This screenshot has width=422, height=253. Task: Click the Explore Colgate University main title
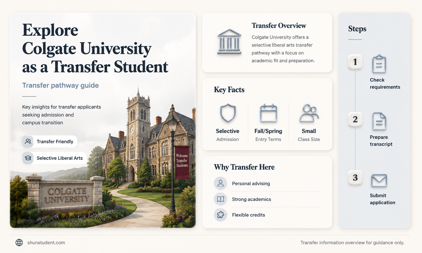point(95,48)
